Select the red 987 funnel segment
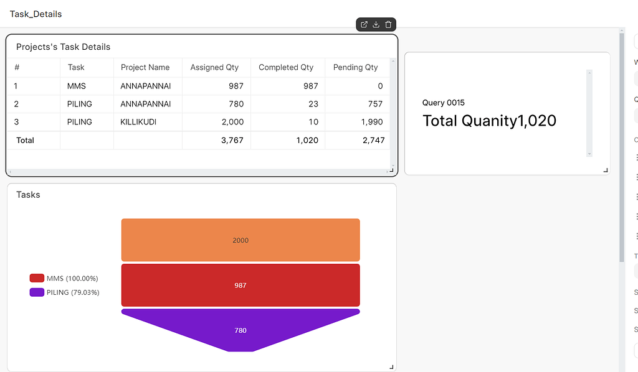Screen dimensions: 638x372 pyautogui.click(x=240, y=285)
